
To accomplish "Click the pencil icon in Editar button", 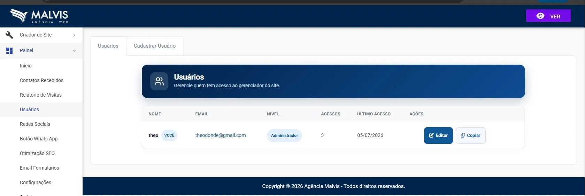I will coord(431,136).
